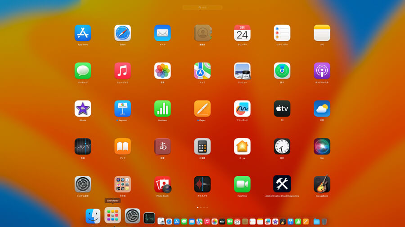Launch Adobe Creative Cloud Diagnostics
The image size is (405, 227).
(x=282, y=184)
